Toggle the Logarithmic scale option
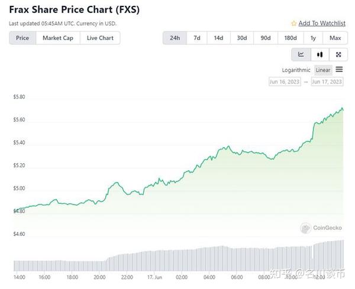Image resolution: width=355 pixels, height=289 pixels. [x=296, y=70]
